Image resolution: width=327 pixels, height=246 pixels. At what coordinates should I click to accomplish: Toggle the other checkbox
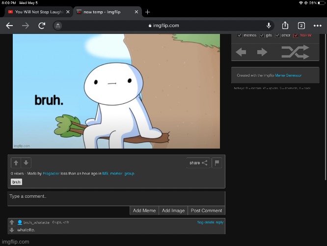tap(277, 35)
